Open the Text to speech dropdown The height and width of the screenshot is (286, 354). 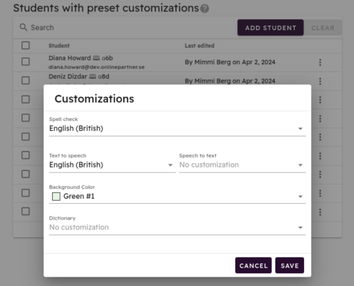(112, 165)
